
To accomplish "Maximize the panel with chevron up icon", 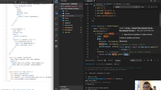I will pyautogui.click(x=155, y=60).
